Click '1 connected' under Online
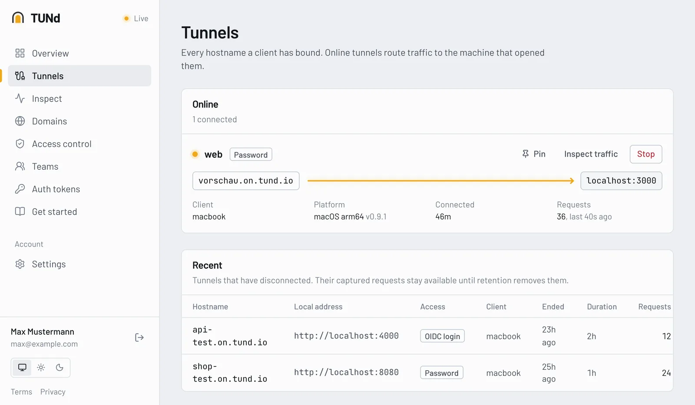The width and height of the screenshot is (695, 405). pyautogui.click(x=215, y=119)
